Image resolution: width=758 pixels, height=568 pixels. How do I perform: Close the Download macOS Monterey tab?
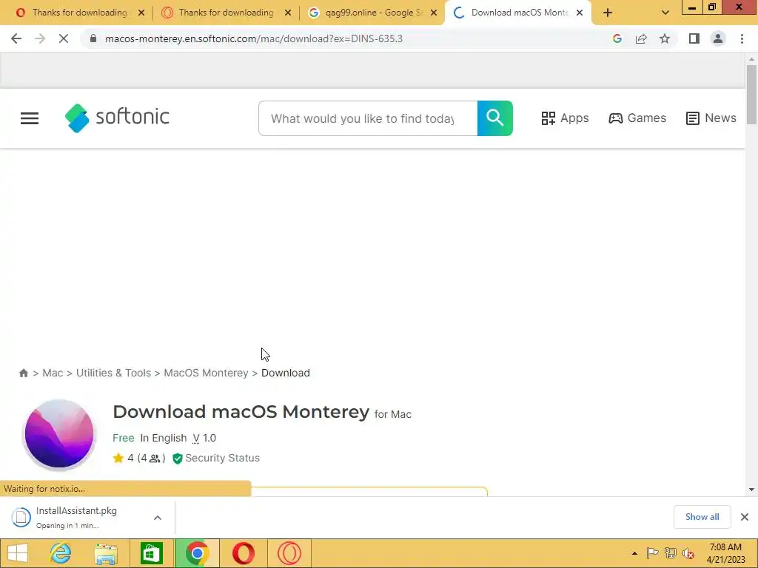coord(580,13)
